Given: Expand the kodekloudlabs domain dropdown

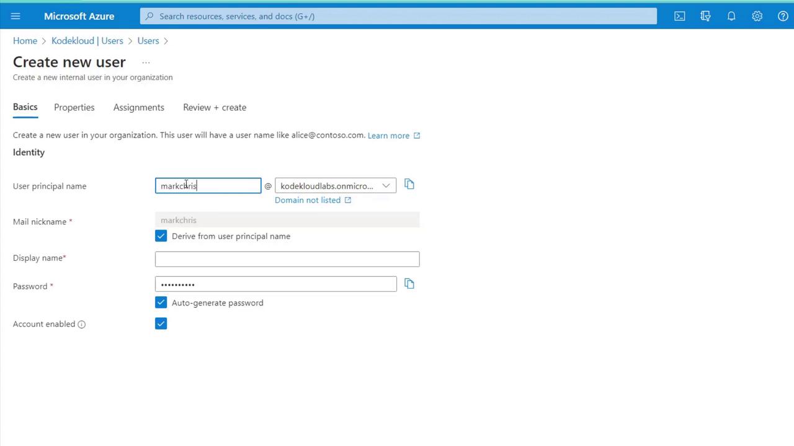Looking at the screenshot, I should pos(336,186).
